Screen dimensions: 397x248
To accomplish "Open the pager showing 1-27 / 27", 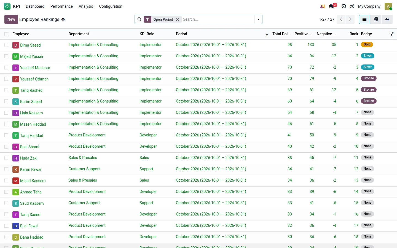I will 327,19.
